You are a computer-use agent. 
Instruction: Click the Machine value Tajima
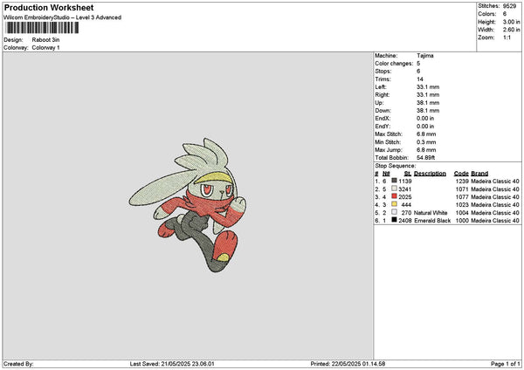(425, 56)
